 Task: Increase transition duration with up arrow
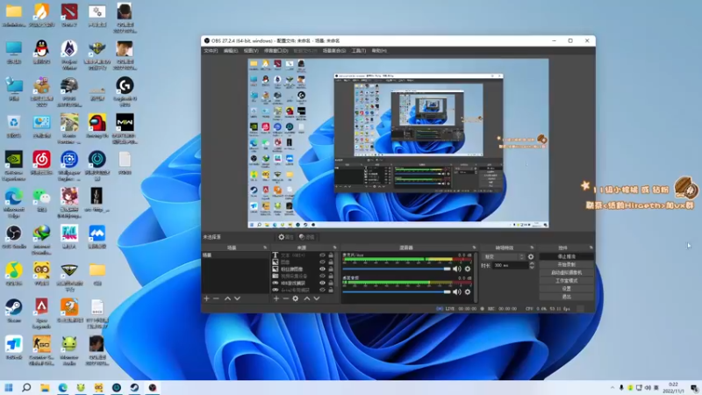tap(532, 263)
